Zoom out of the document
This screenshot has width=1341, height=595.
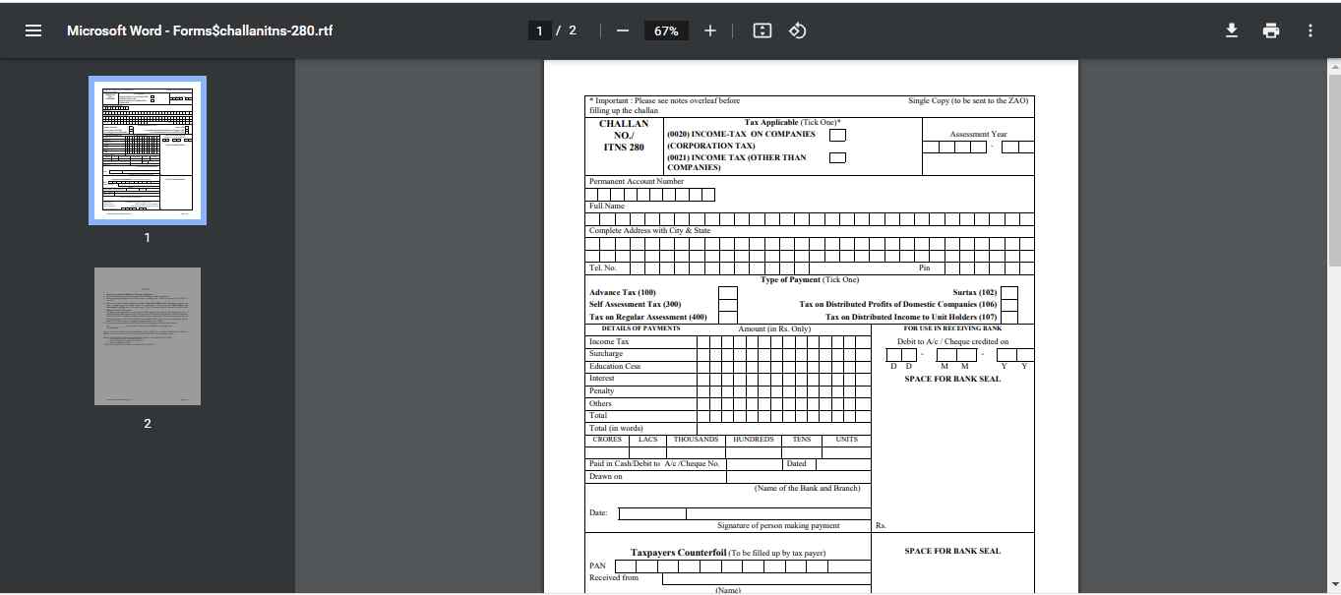(621, 30)
